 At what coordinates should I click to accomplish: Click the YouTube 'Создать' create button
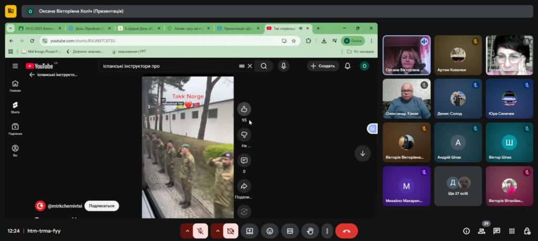pos(323,66)
